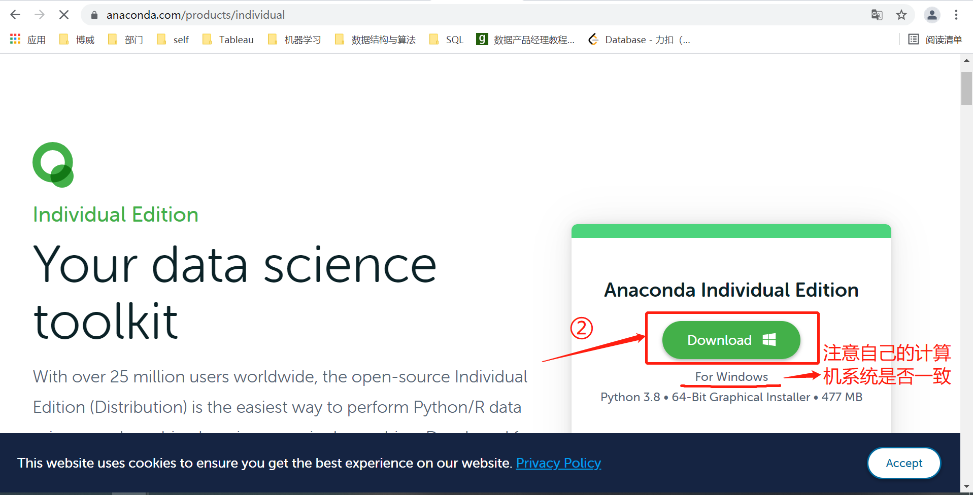Click the scrollbar up arrow
973x495 pixels.
click(x=966, y=60)
